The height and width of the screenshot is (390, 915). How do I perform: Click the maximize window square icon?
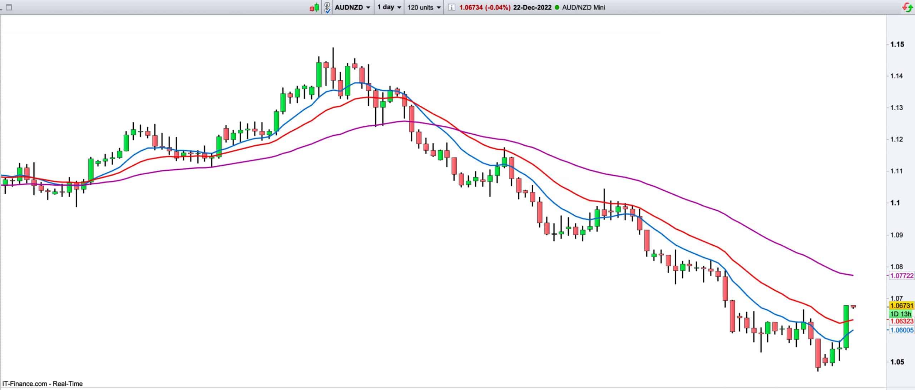9,7
